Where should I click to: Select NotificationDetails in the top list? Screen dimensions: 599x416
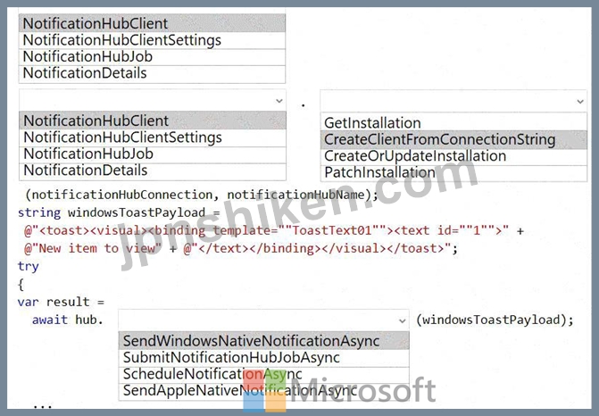click(152, 73)
